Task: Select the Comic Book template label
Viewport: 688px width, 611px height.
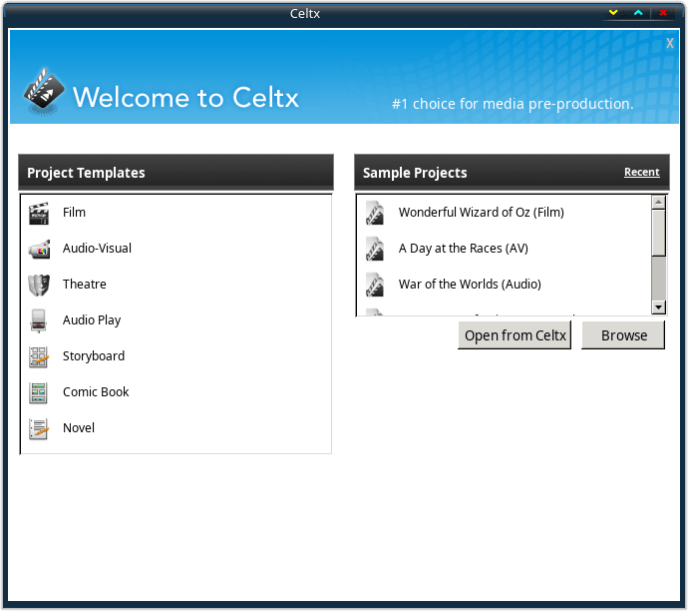Action: [x=96, y=392]
